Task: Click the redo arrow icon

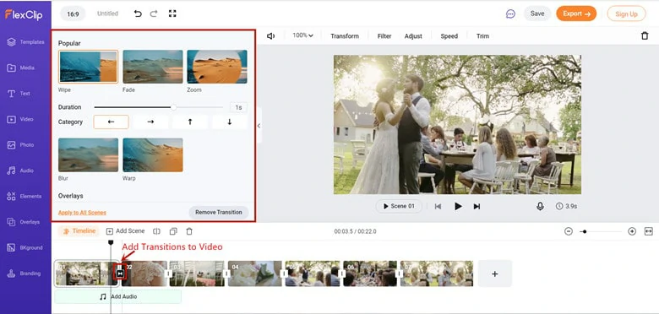Action: click(x=154, y=14)
